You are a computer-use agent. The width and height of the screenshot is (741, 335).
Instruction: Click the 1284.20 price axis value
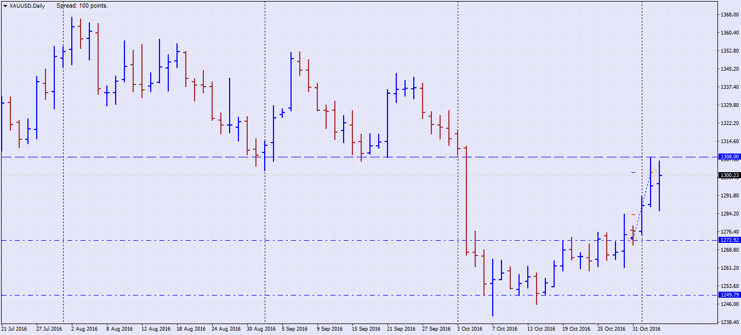pos(729,214)
